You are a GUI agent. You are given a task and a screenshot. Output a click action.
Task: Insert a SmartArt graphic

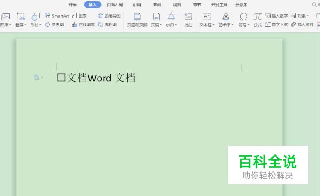click(x=57, y=16)
